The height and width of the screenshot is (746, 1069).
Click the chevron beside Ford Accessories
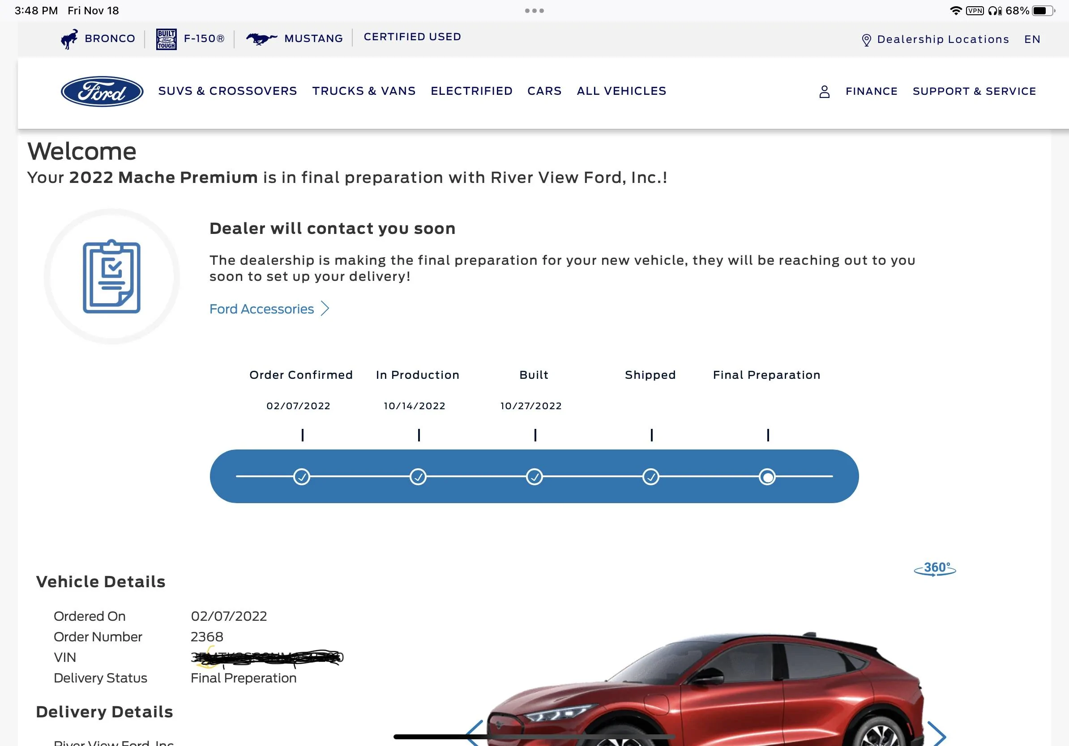click(x=325, y=309)
